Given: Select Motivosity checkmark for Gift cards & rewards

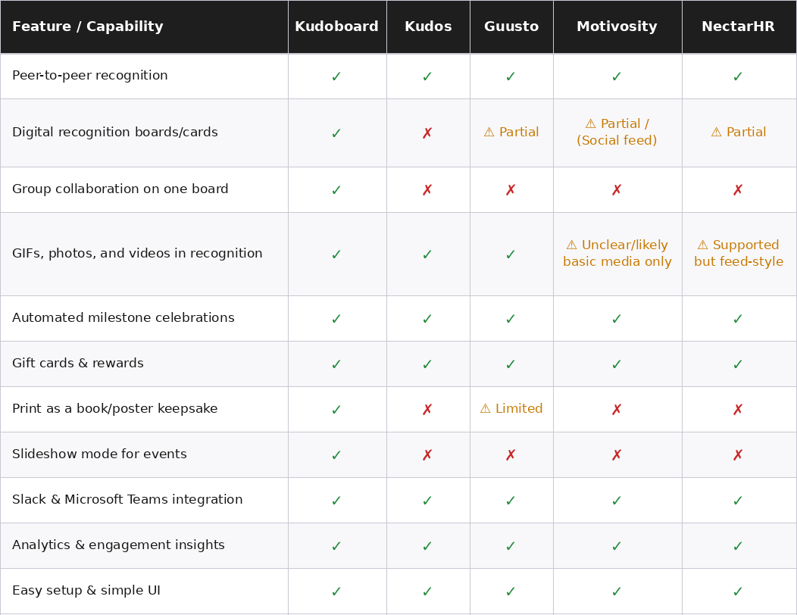Looking at the screenshot, I should click(617, 364).
